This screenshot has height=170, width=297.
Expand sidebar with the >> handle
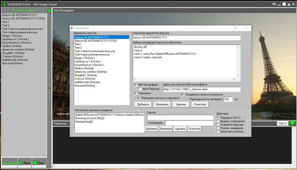tap(49, 88)
